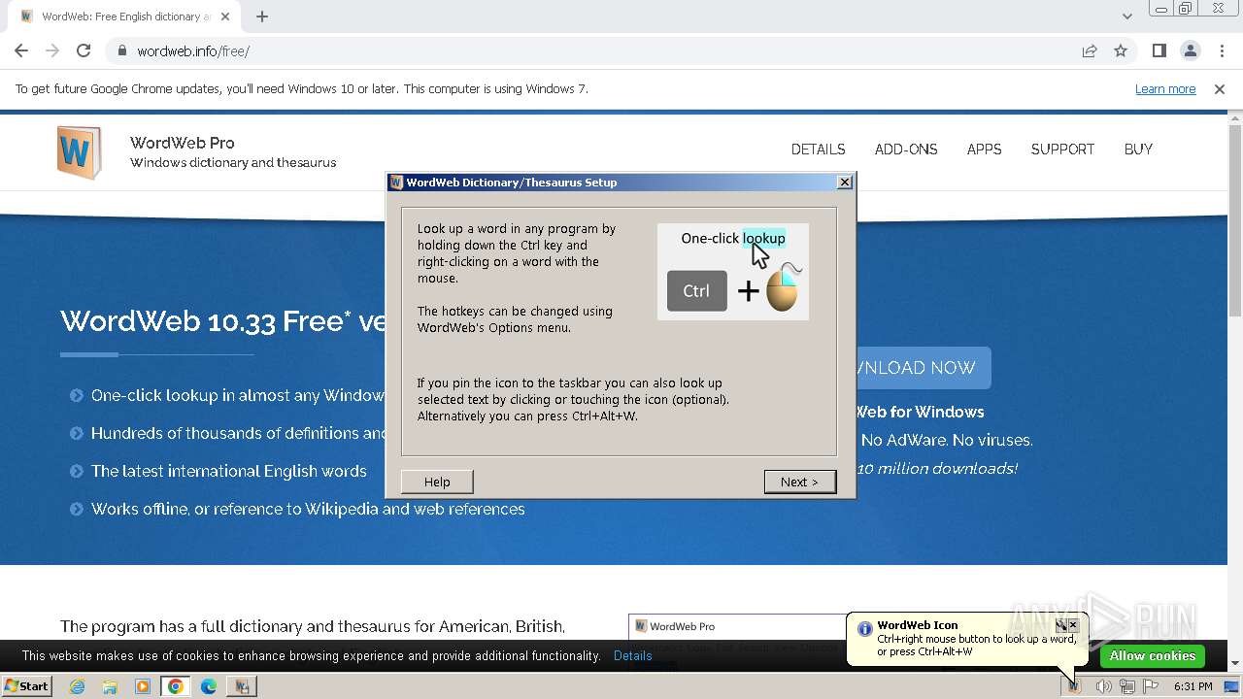Click the mouse illustration in setup dialog

point(784,287)
